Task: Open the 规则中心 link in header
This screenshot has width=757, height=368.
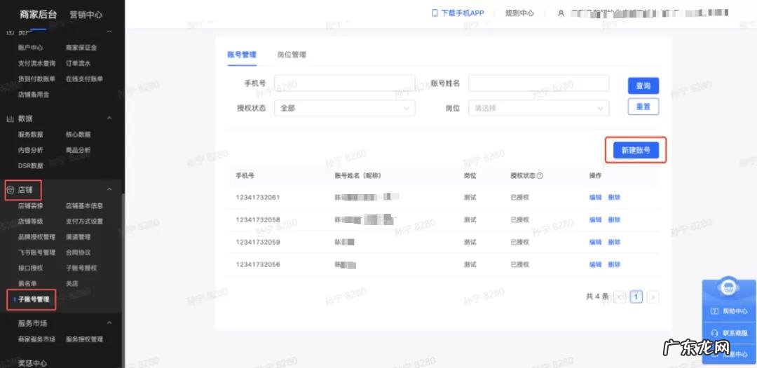Action: [519, 13]
